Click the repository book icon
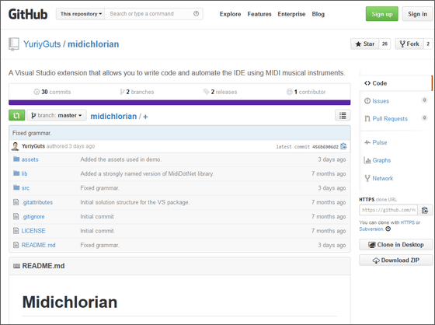435x325 pixels. [x=14, y=44]
